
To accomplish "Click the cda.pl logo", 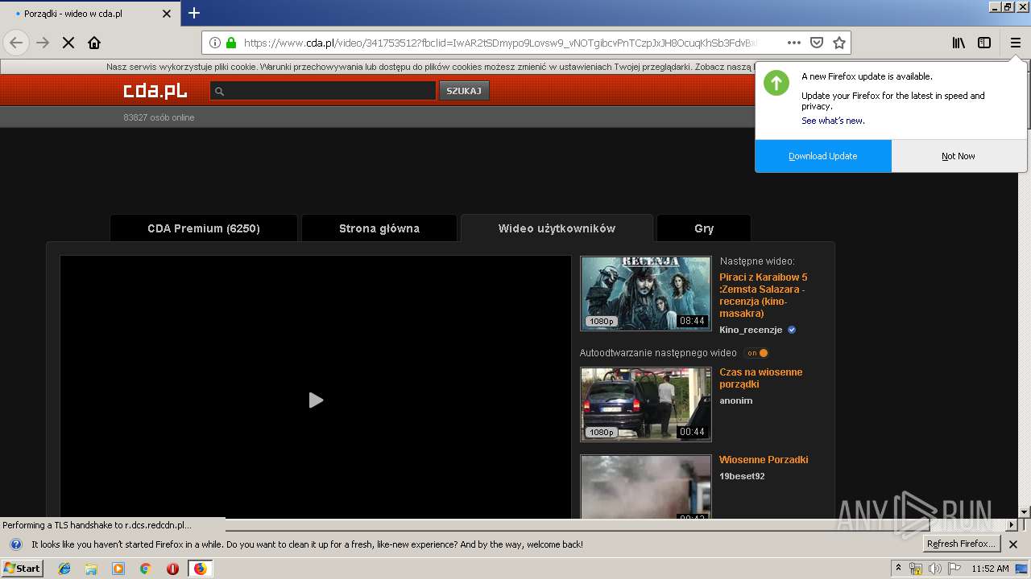I will coord(155,91).
